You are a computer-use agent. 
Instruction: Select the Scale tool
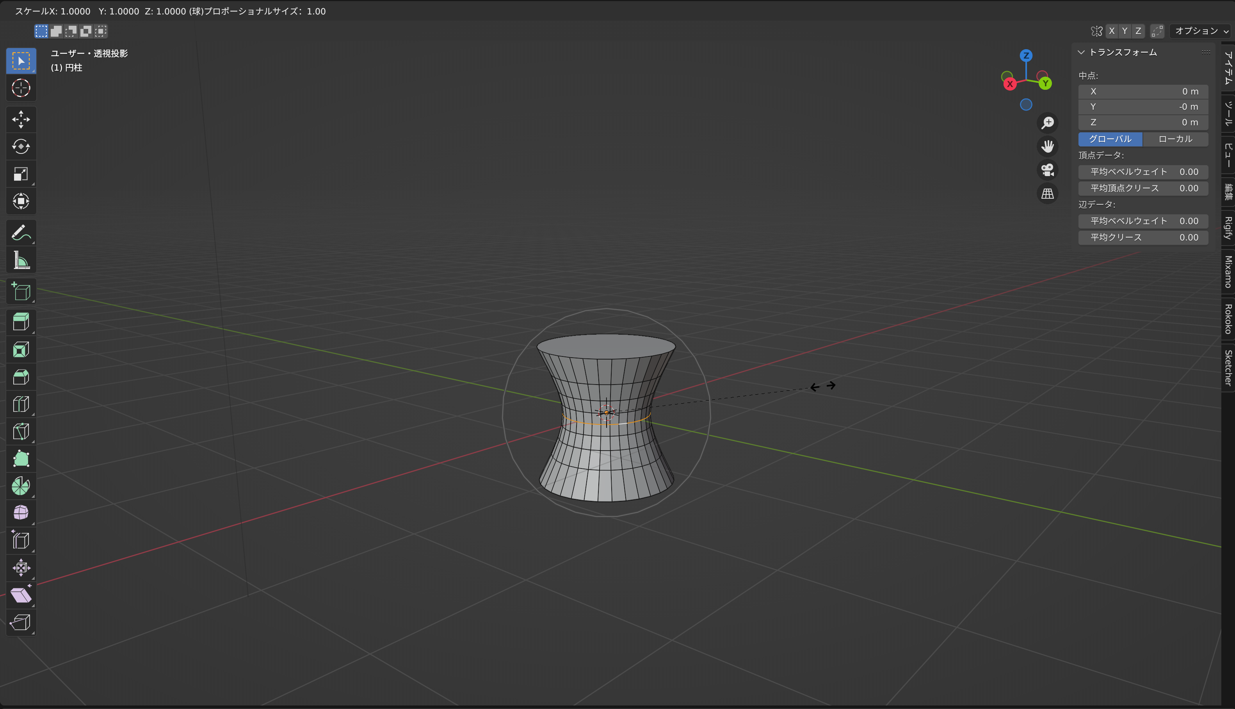tap(21, 174)
